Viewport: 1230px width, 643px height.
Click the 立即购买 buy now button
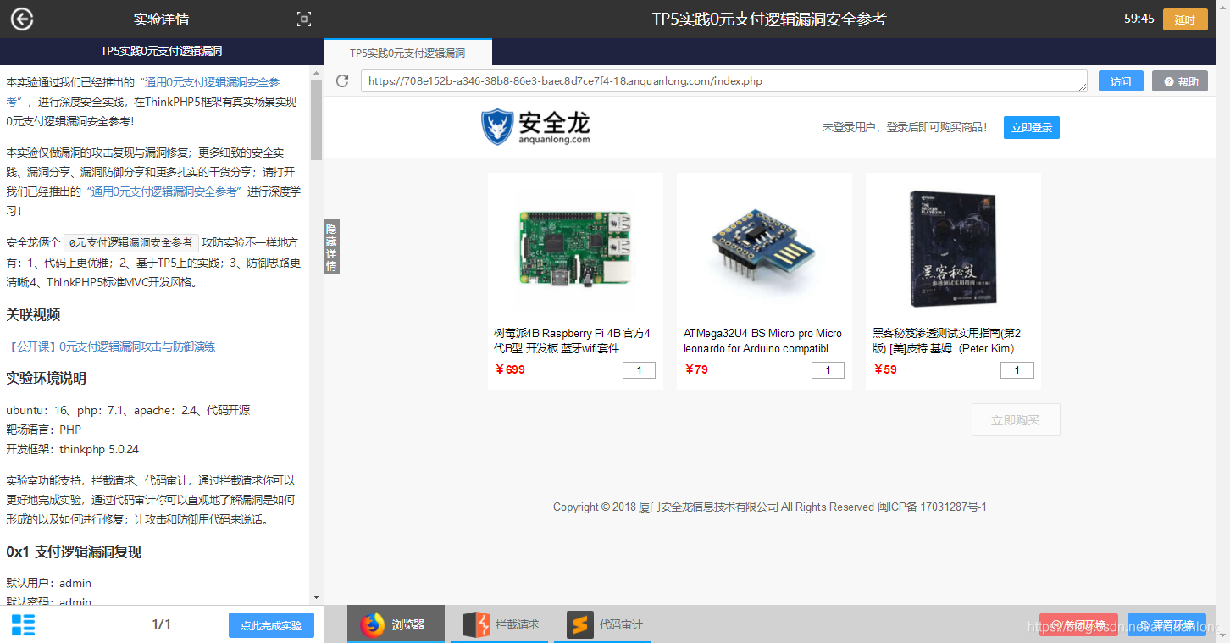(x=1016, y=420)
